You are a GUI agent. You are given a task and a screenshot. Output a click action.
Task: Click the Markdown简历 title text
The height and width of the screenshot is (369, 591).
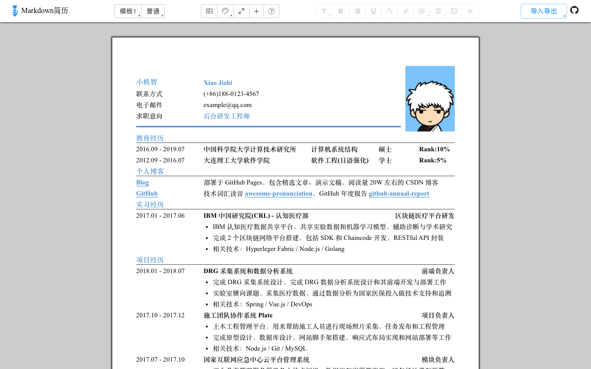[x=45, y=11]
